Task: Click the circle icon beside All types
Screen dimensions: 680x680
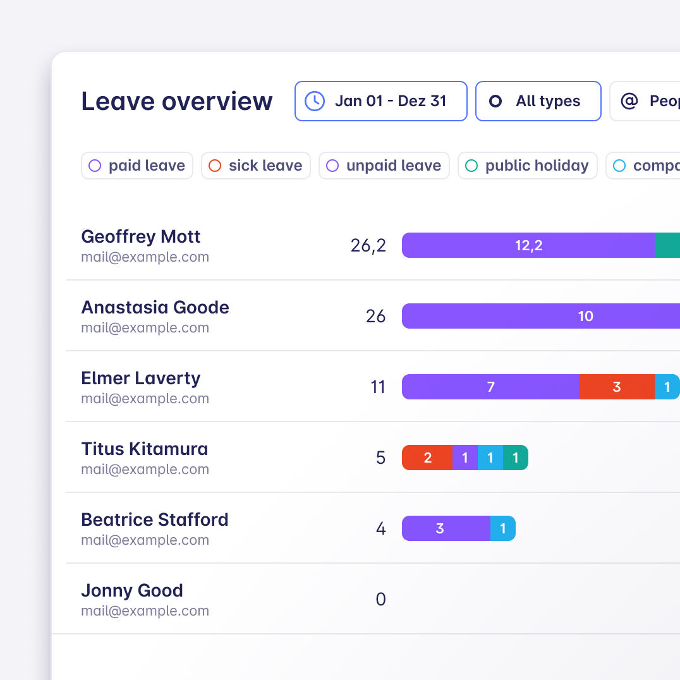Action: tap(495, 101)
